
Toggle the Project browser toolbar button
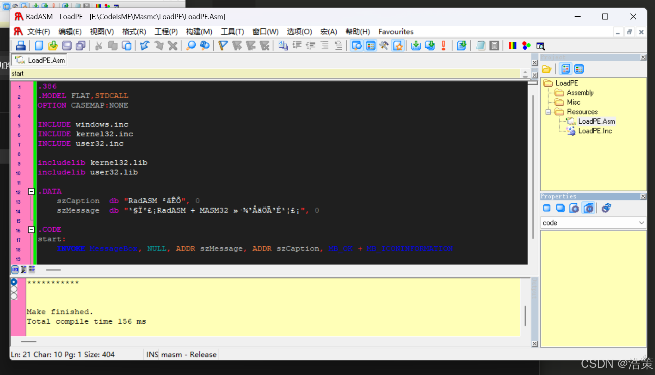(x=370, y=46)
